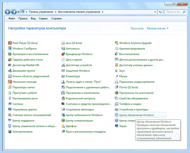Open Управление цветом link

pos(25,109)
